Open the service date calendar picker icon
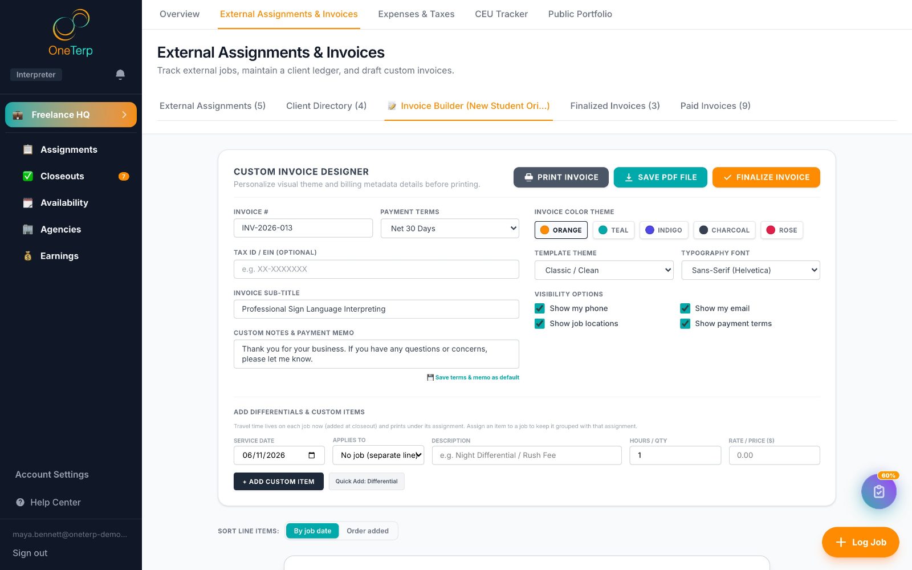The height and width of the screenshot is (570, 912). (312, 455)
